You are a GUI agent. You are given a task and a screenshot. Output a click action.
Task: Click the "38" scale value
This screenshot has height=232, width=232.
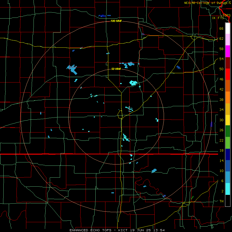221,100
